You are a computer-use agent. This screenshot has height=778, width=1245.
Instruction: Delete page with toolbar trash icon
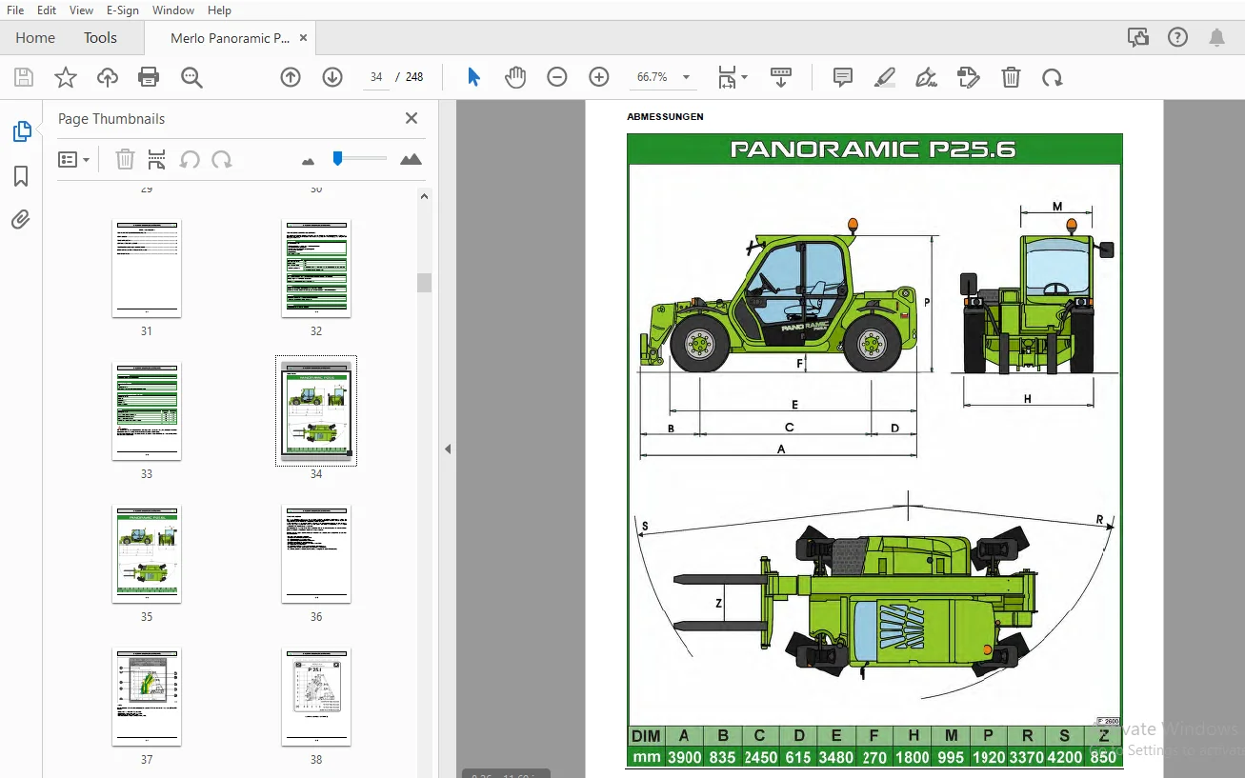pyautogui.click(x=1011, y=77)
